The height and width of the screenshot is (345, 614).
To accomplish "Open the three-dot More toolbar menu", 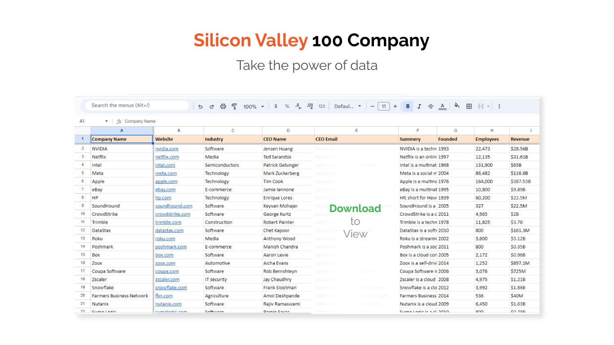I will click(499, 106).
